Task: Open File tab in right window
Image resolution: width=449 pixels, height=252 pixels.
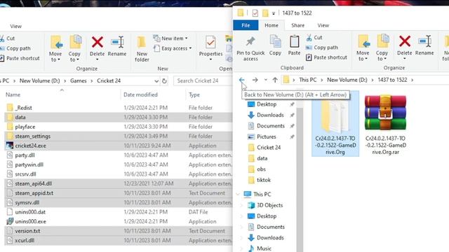Action: pos(246,25)
